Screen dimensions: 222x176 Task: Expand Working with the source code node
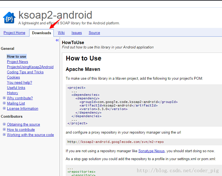(x=4, y=135)
